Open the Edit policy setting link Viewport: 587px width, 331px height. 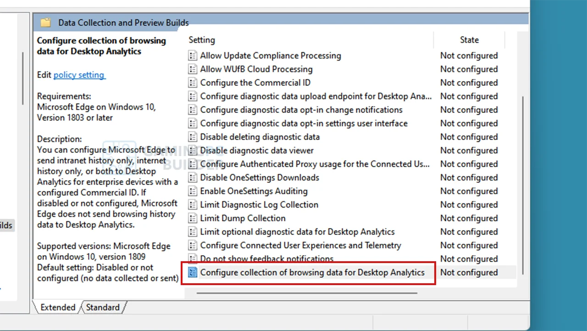(79, 75)
